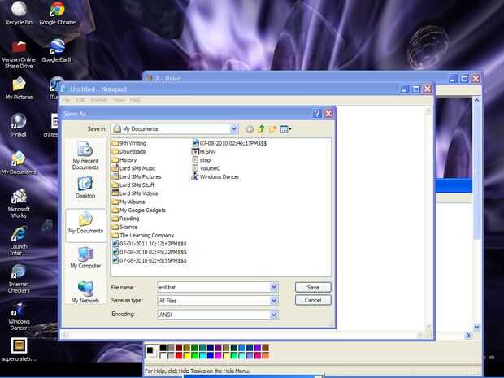Open the My Pictures desktop folder
Viewport: 504px width, 378px height.
coord(19,88)
